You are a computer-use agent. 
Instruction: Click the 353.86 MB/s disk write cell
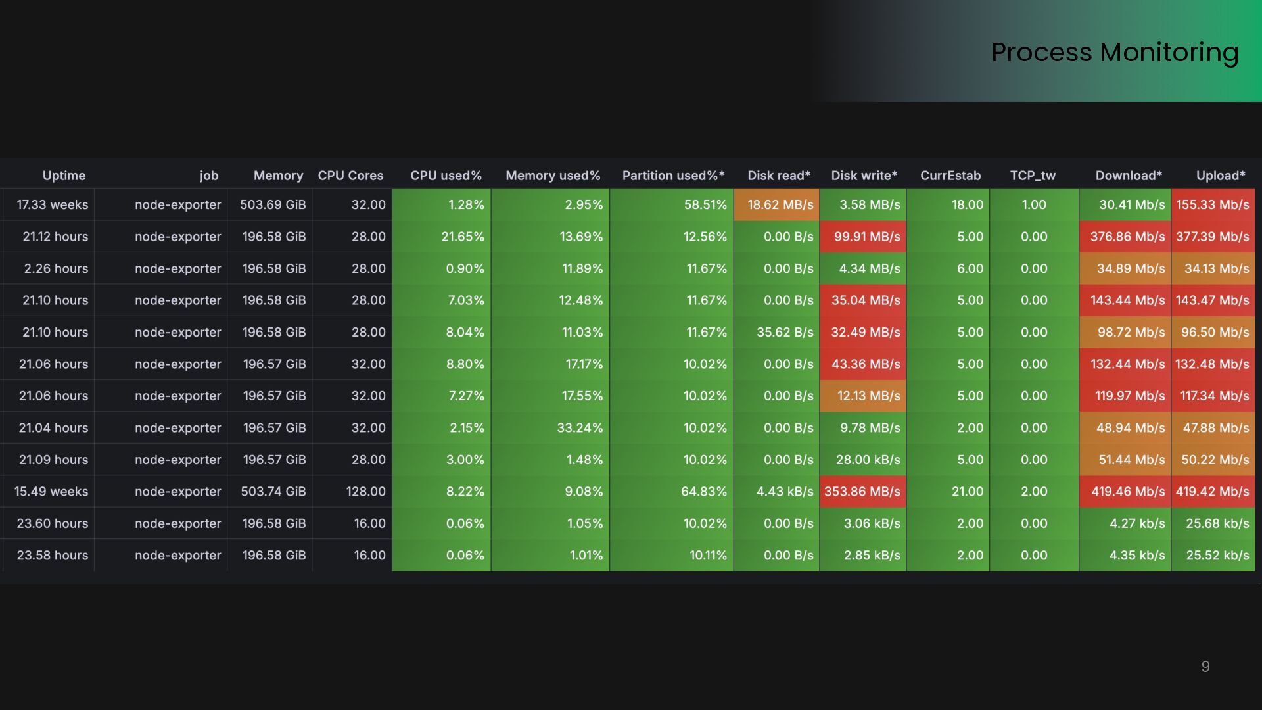click(862, 492)
